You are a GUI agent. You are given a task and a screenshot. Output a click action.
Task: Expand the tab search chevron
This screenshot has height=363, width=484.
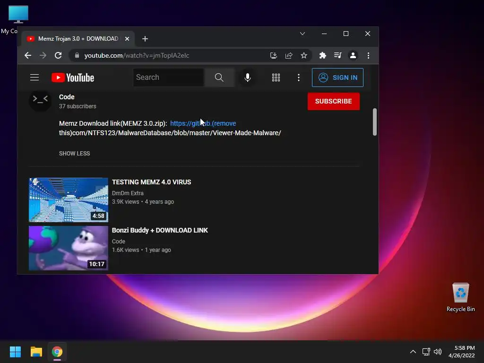302,34
